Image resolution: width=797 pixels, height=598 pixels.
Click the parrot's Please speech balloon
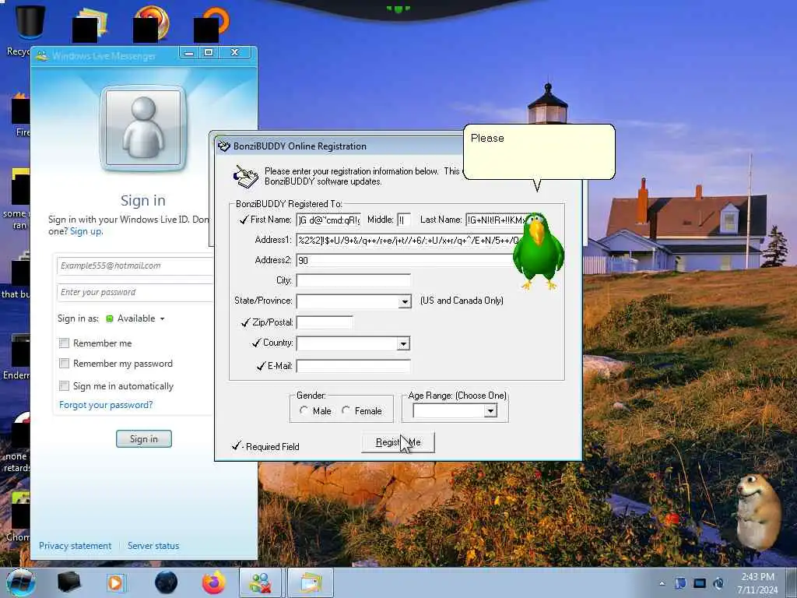pyautogui.click(x=539, y=152)
